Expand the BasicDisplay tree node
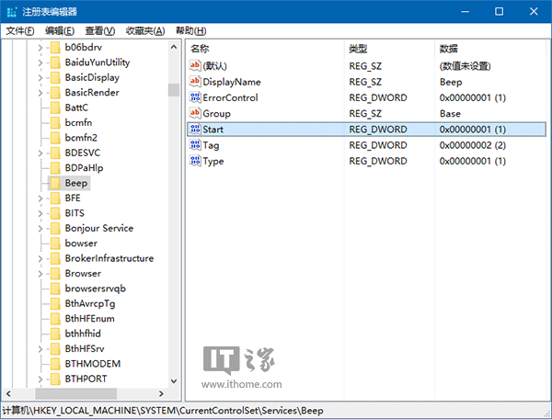 tap(40, 78)
